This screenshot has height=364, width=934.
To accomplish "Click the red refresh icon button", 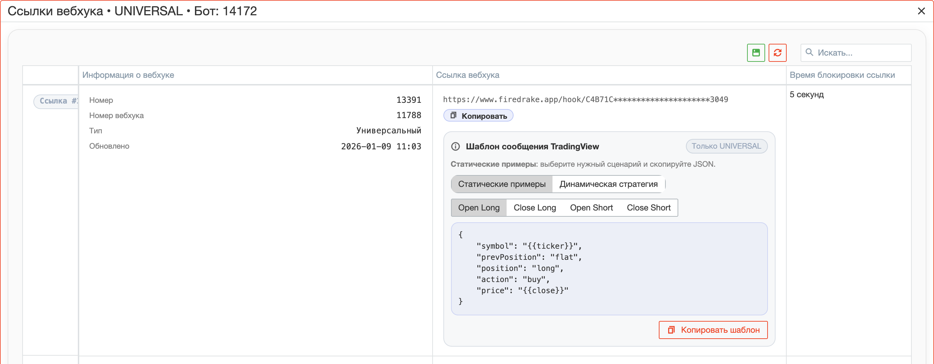I will [x=777, y=53].
